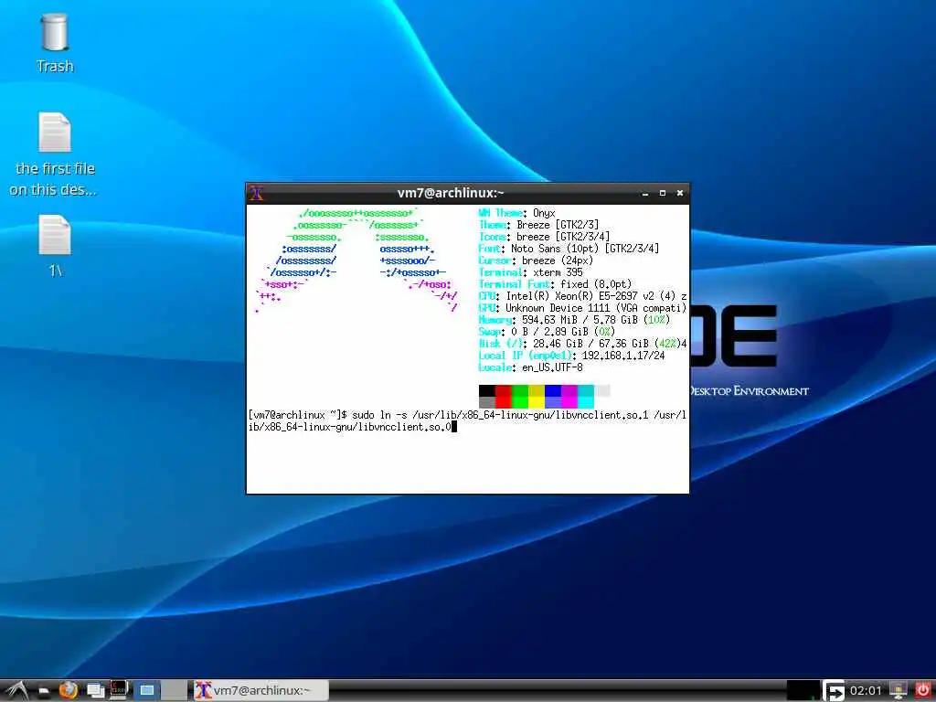The width and height of the screenshot is (936, 702).
Task: Click the 'Font: Noto Sans (10pt)' line
Action: coord(569,249)
